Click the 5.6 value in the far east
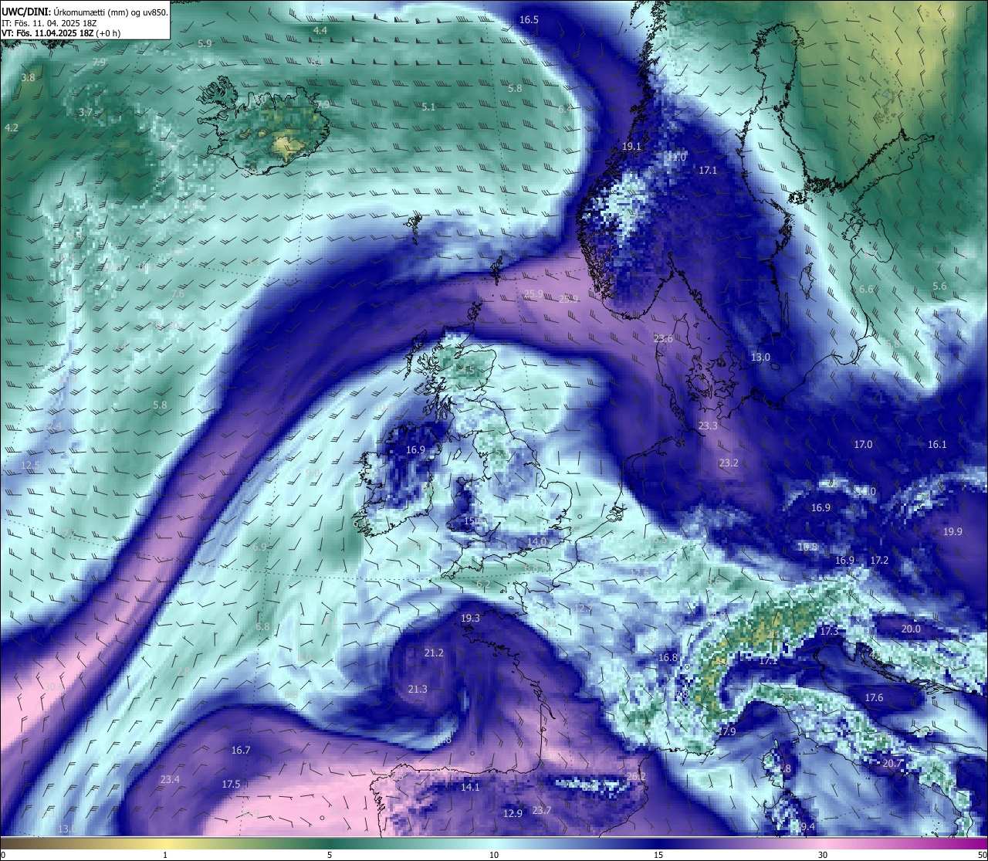The width and height of the screenshot is (988, 861). [939, 286]
